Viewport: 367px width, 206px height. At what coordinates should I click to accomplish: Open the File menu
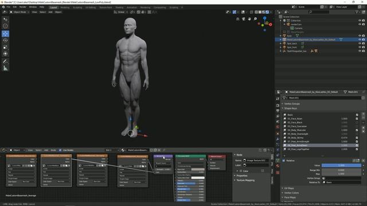pyautogui.click(x=9, y=7)
